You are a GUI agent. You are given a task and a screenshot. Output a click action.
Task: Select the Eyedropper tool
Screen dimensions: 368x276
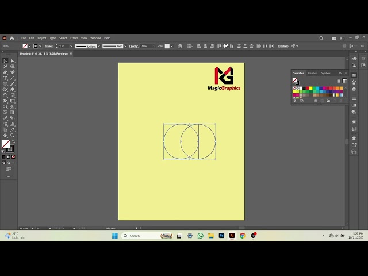pyautogui.click(x=5, y=118)
